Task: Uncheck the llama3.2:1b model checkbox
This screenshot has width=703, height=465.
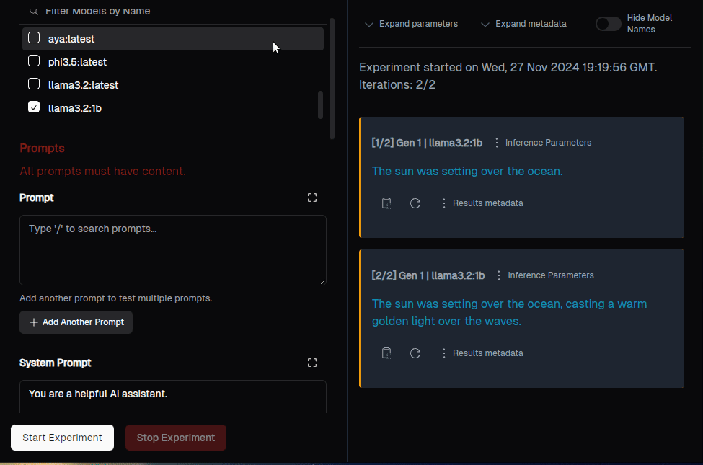Action: point(34,107)
